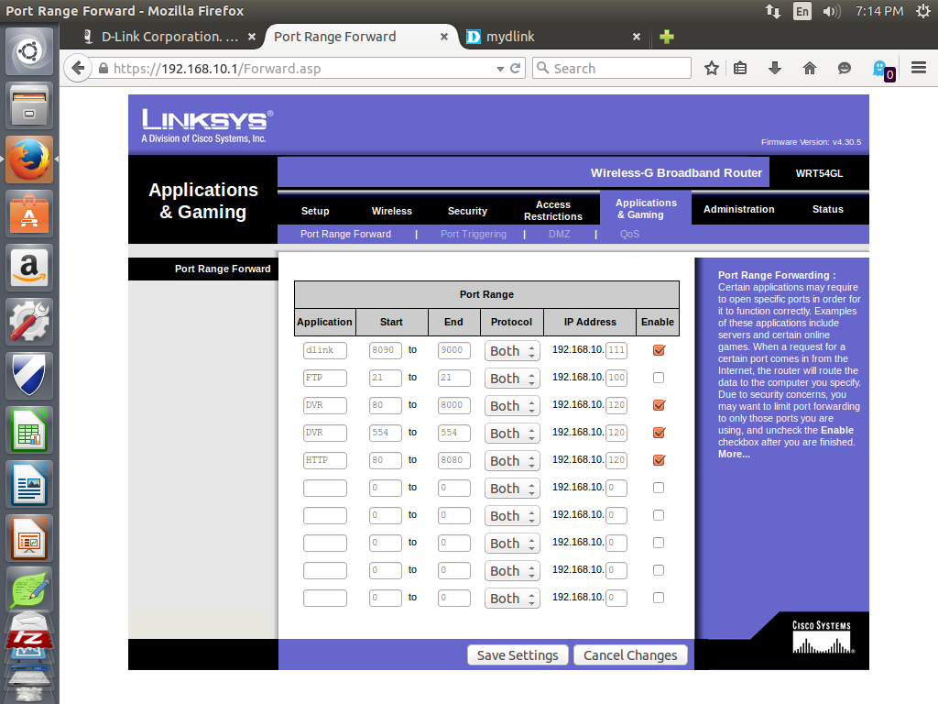
Task: Open the downloads arrow icon
Action: 775,68
